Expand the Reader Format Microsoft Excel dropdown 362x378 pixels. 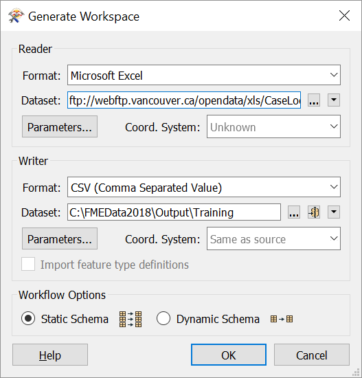(x=203, y=75)
